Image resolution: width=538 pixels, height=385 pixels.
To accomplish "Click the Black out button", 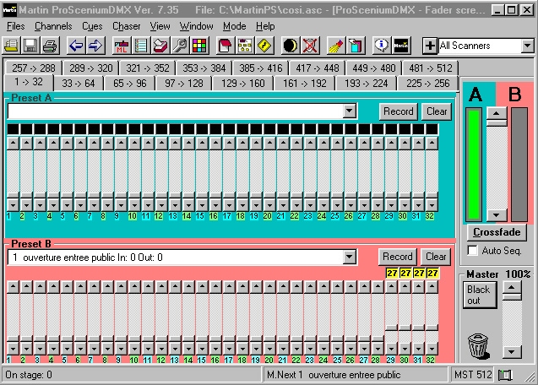I will [x=480, y=296].
